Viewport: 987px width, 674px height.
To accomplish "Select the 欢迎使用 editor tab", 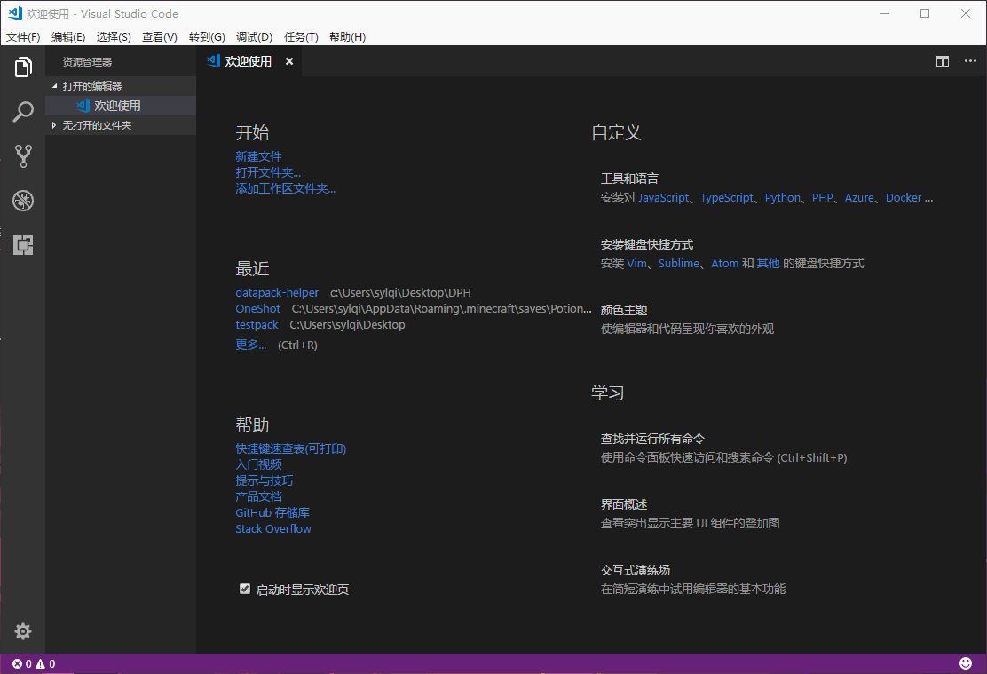I will point(248,61).
